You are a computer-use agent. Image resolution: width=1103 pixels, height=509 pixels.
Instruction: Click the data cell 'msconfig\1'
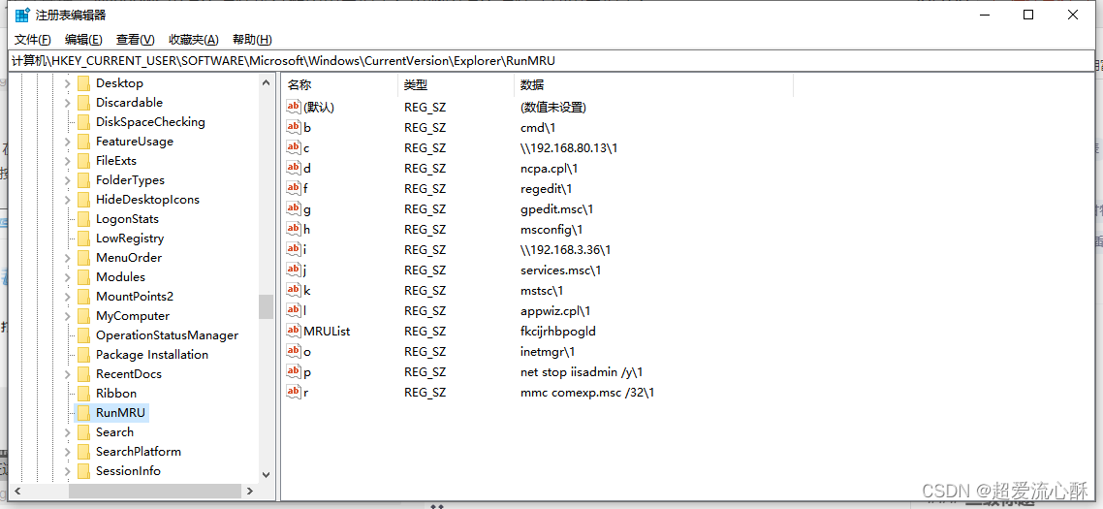point(551,230)
